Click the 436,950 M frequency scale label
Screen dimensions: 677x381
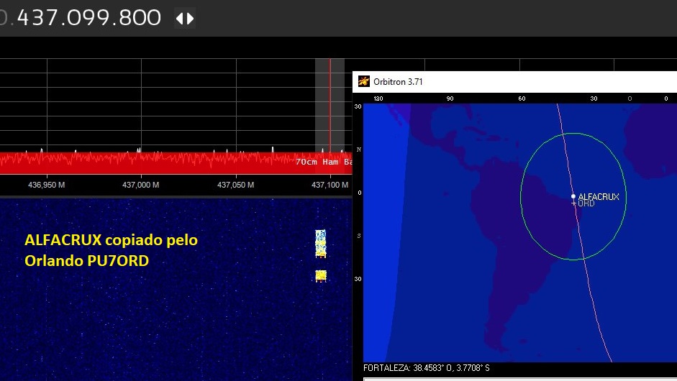[46, 185]
